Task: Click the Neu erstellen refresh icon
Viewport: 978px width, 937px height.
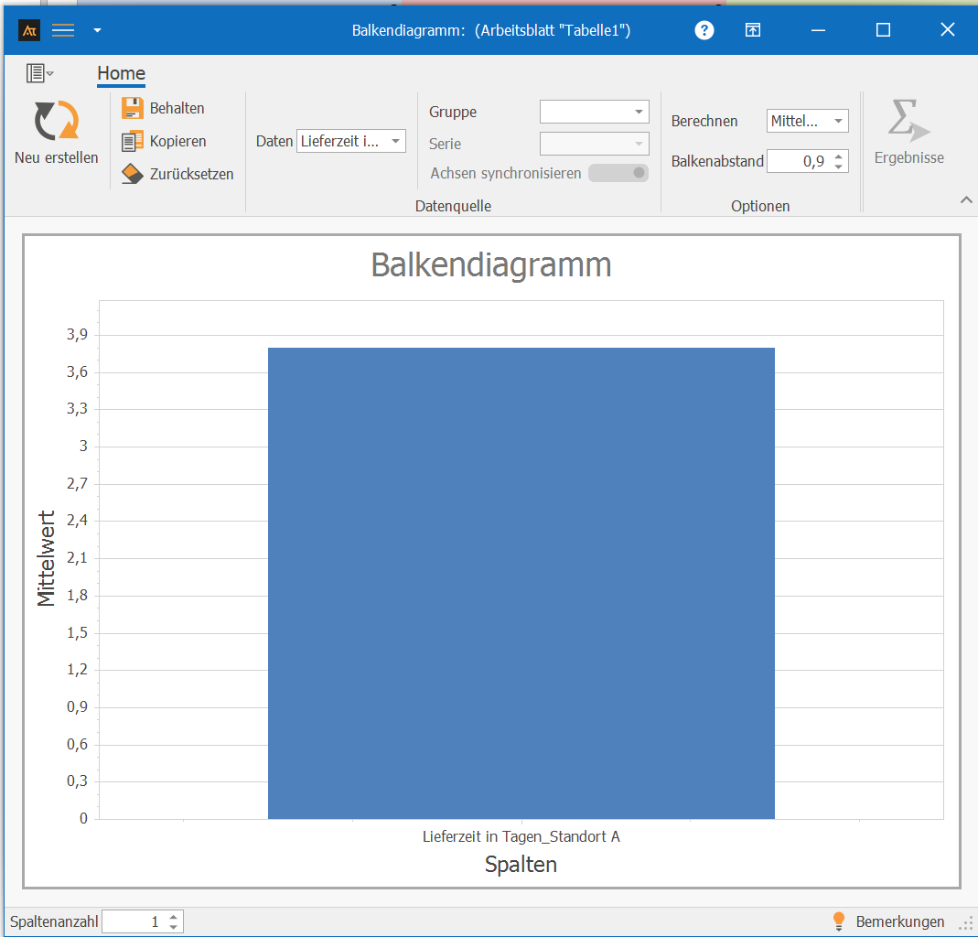Action: [x=56, y=121]
